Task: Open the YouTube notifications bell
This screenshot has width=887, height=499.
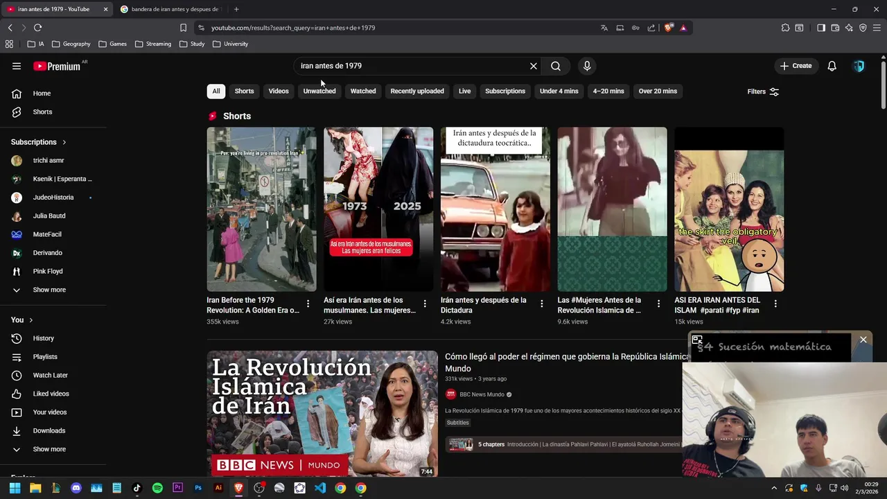Action: click(832, 66)
